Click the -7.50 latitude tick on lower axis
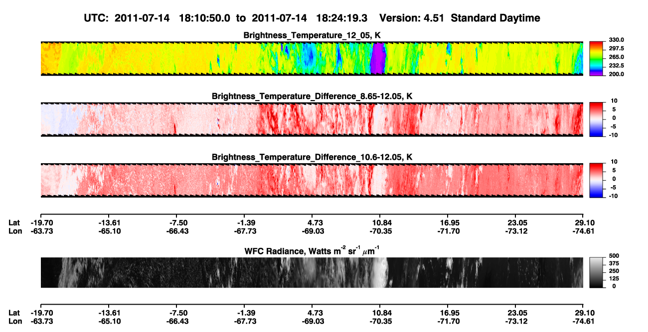The image size is (648, 332). 176,313
